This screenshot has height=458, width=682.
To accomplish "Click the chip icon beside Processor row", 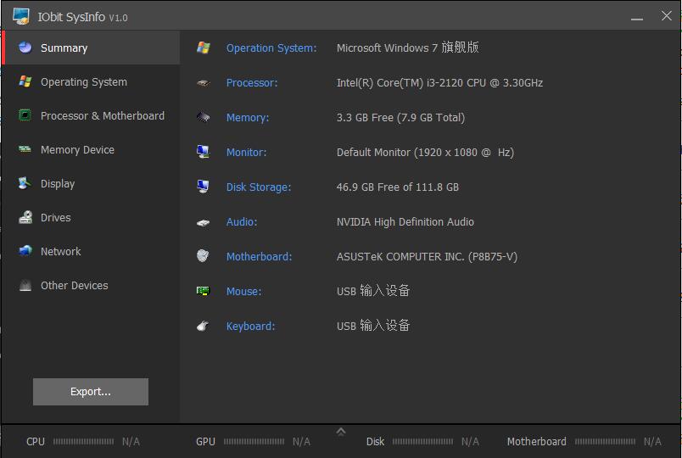I will [203, 82].
